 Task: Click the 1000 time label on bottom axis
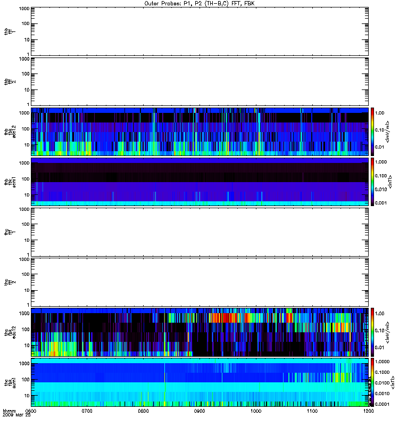[x=256, y=411]
